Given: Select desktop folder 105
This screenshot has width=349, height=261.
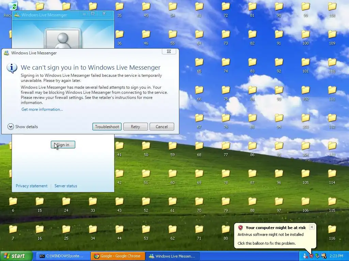Looking at the screenshot, I should tap(306, 177).
